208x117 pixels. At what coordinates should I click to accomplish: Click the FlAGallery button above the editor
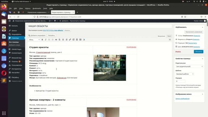tap(51, 35)
